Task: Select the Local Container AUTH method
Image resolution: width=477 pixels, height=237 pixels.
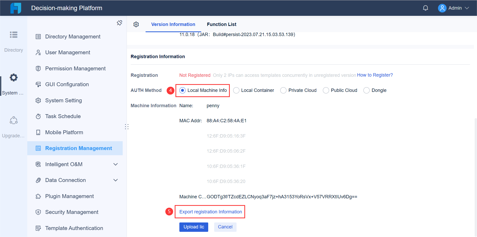Action: coord(236,90)
